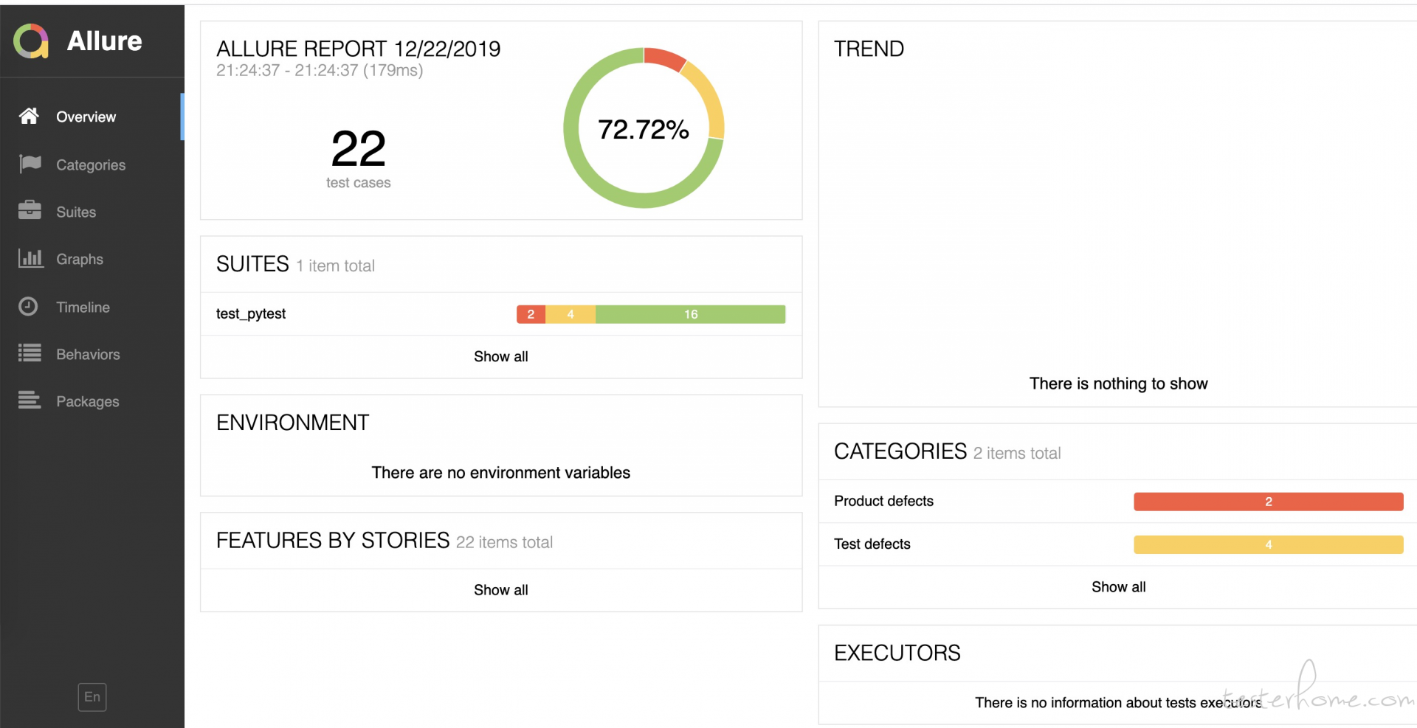
Task: Click the Categories flag icon
Action: 30,164
